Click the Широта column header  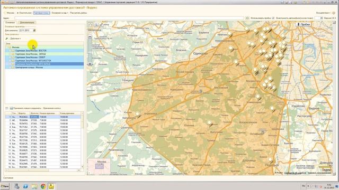[x=24, y=113]
